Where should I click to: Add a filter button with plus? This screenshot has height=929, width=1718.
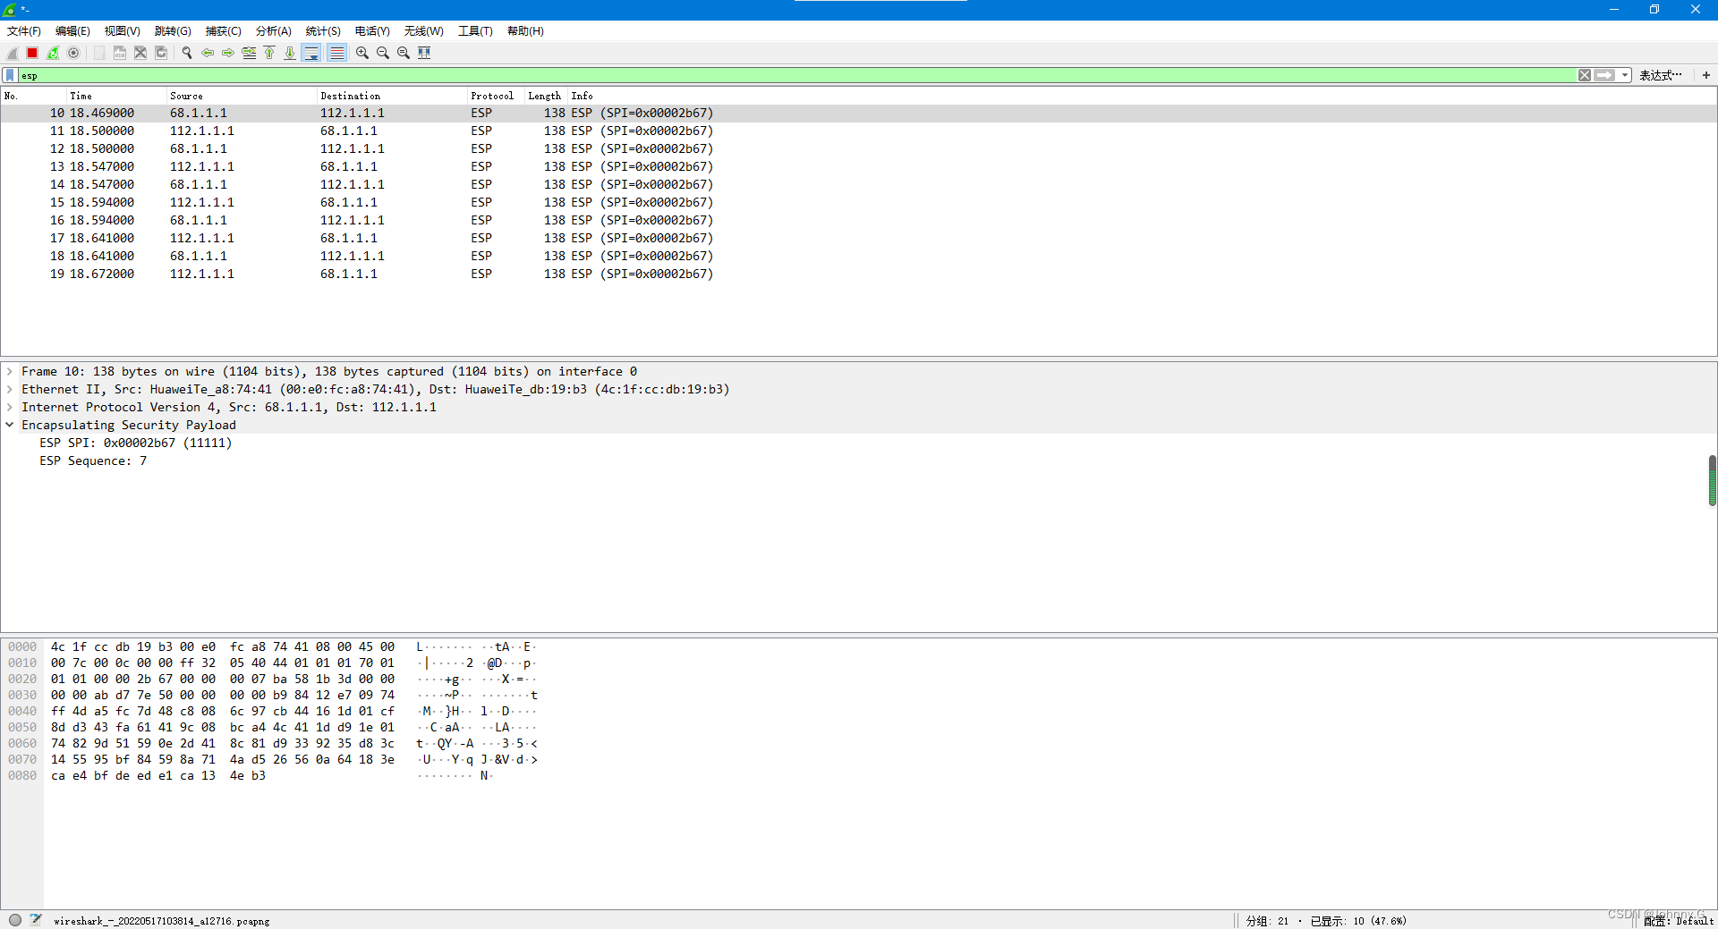(1706, 75)
